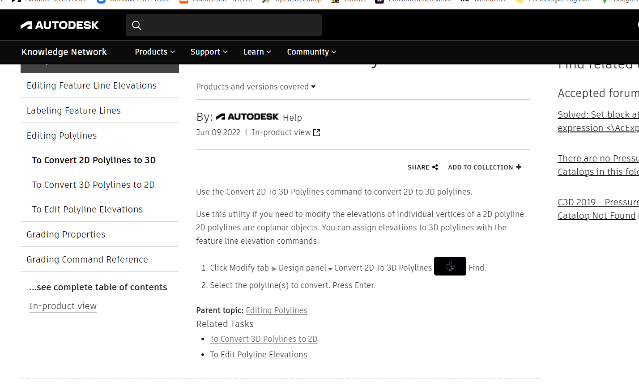The width and height of the screenshot is (639, 390).
Task: Open C3D 2019 - Pressure forum link
Action: coord(598,209)
